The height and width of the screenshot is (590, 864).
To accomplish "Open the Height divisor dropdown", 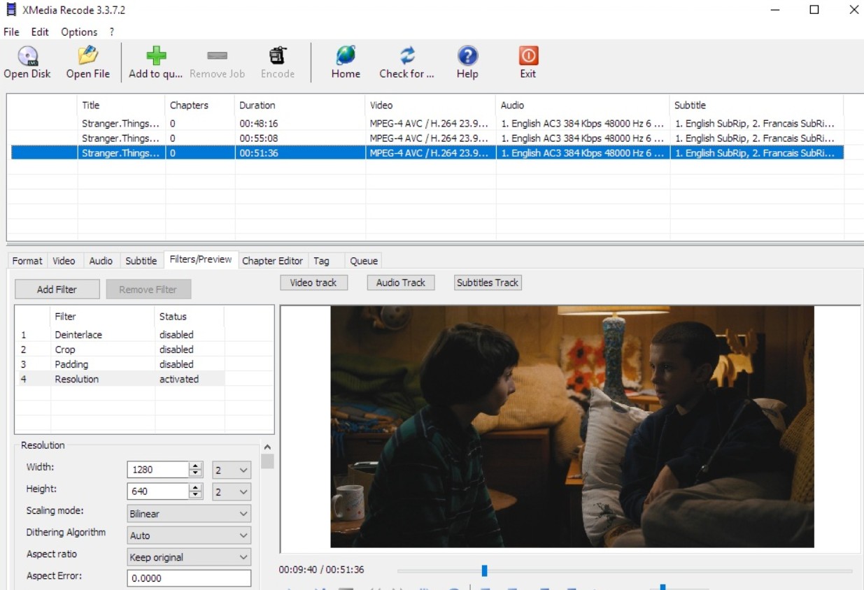I will (232, 492).
